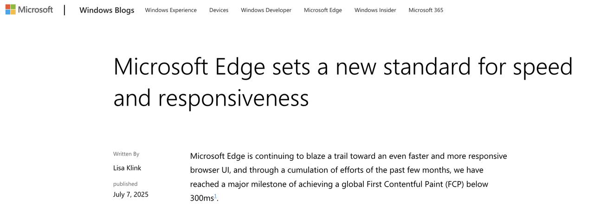The image size is (594, 209).
Task: Open the Microsoft 365 nav link
Action: click(426, 10)
